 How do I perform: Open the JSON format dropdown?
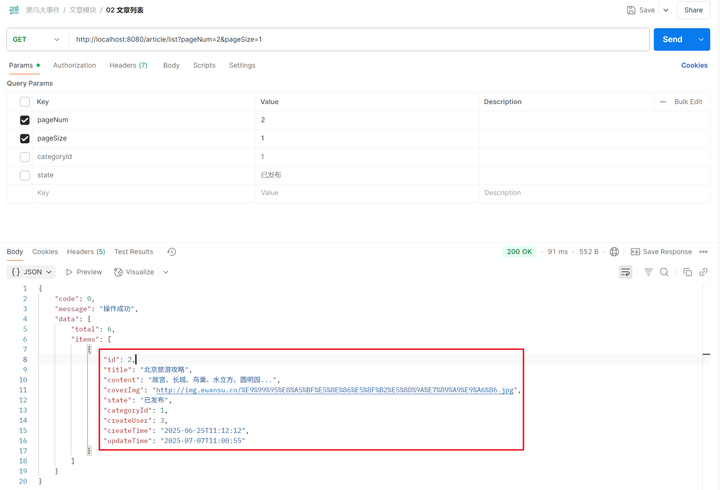pos(32,272)
